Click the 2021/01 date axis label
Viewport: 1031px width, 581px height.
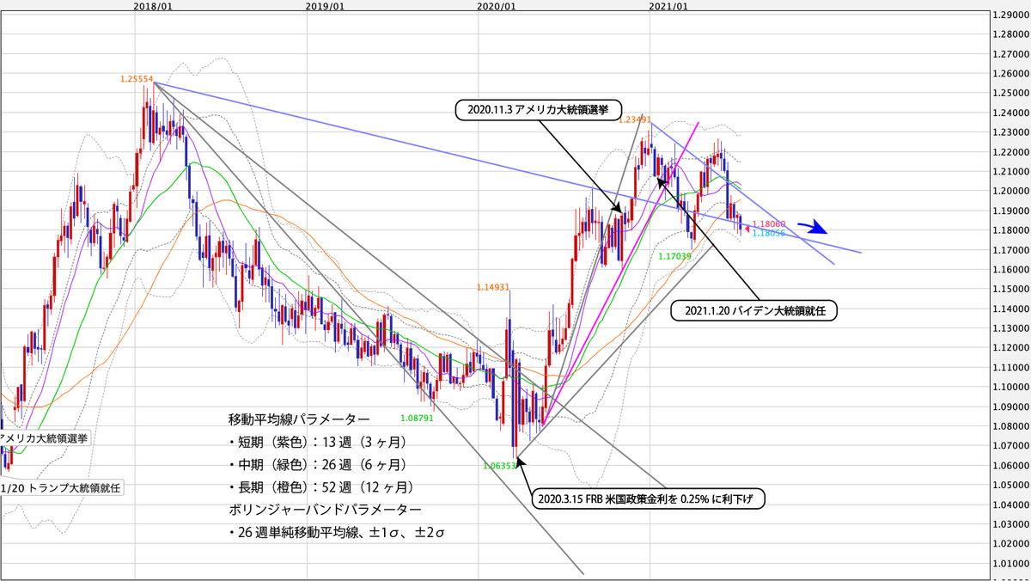(669, 6)
